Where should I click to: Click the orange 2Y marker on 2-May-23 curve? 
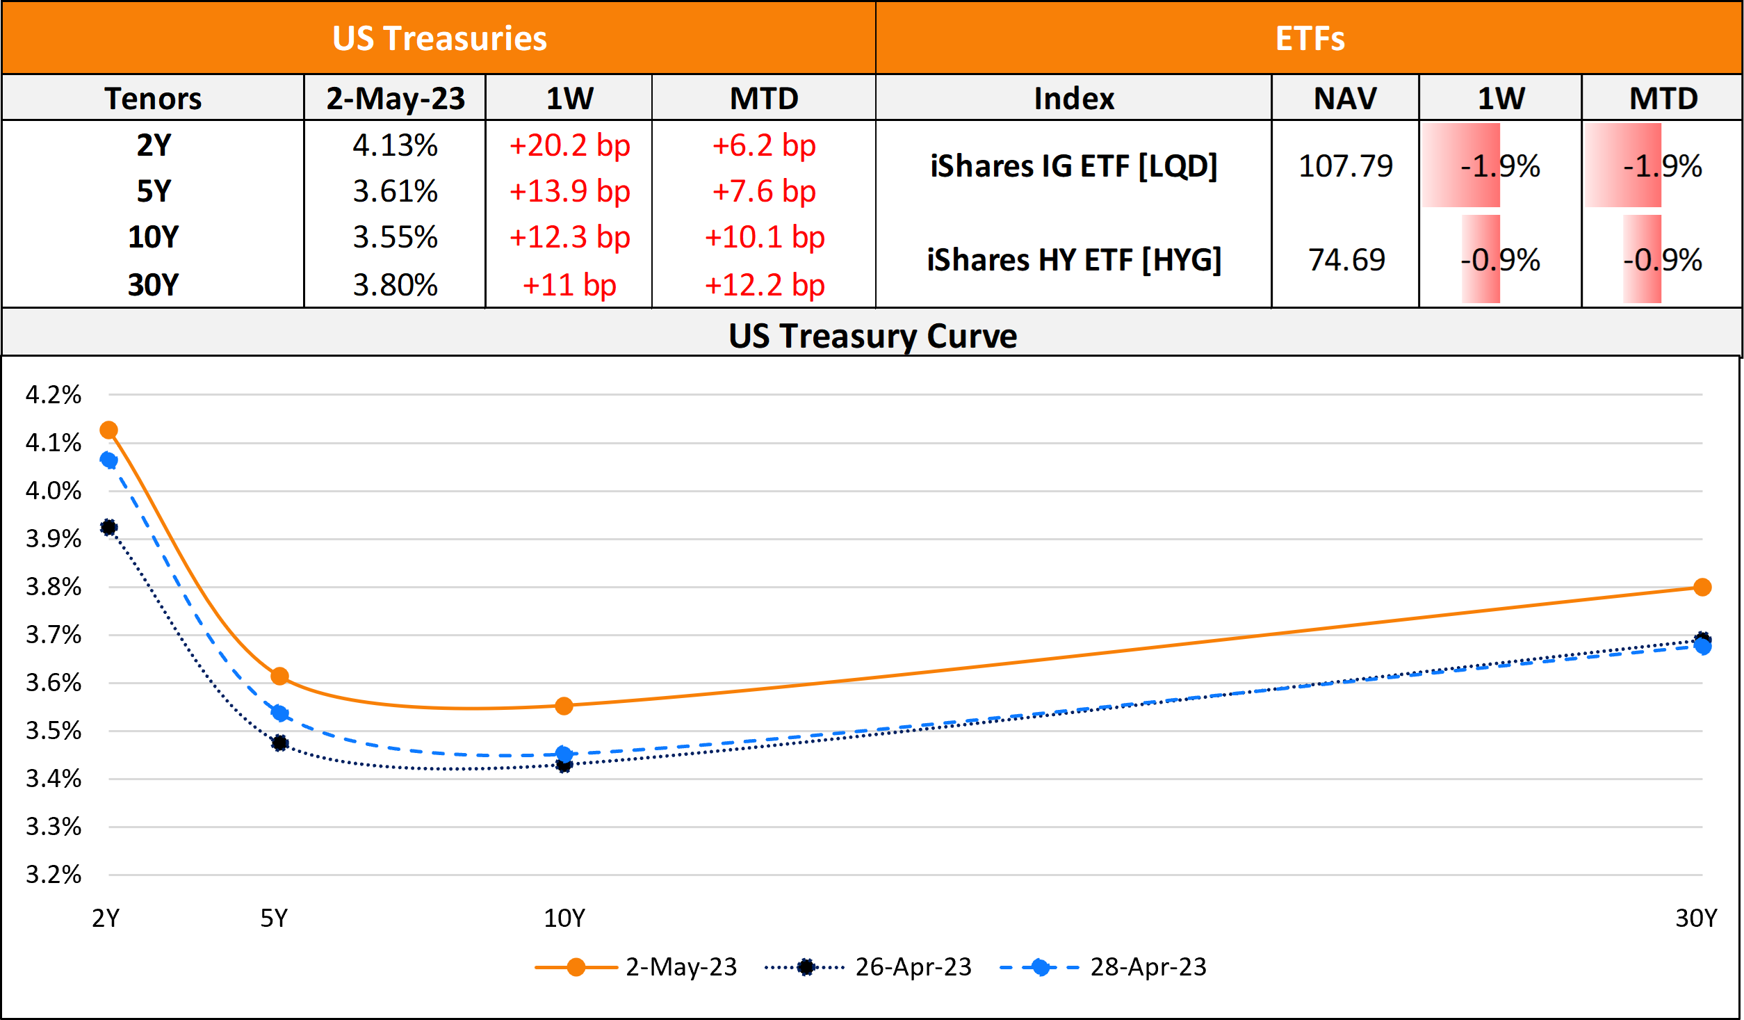coord(108,430)
